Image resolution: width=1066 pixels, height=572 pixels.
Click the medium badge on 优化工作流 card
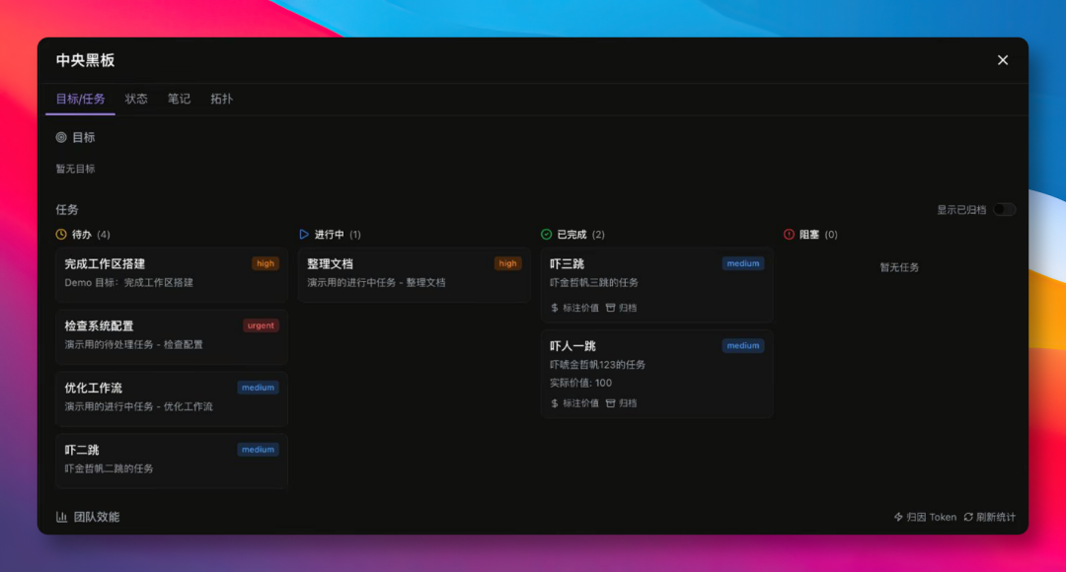coord(258,387)
